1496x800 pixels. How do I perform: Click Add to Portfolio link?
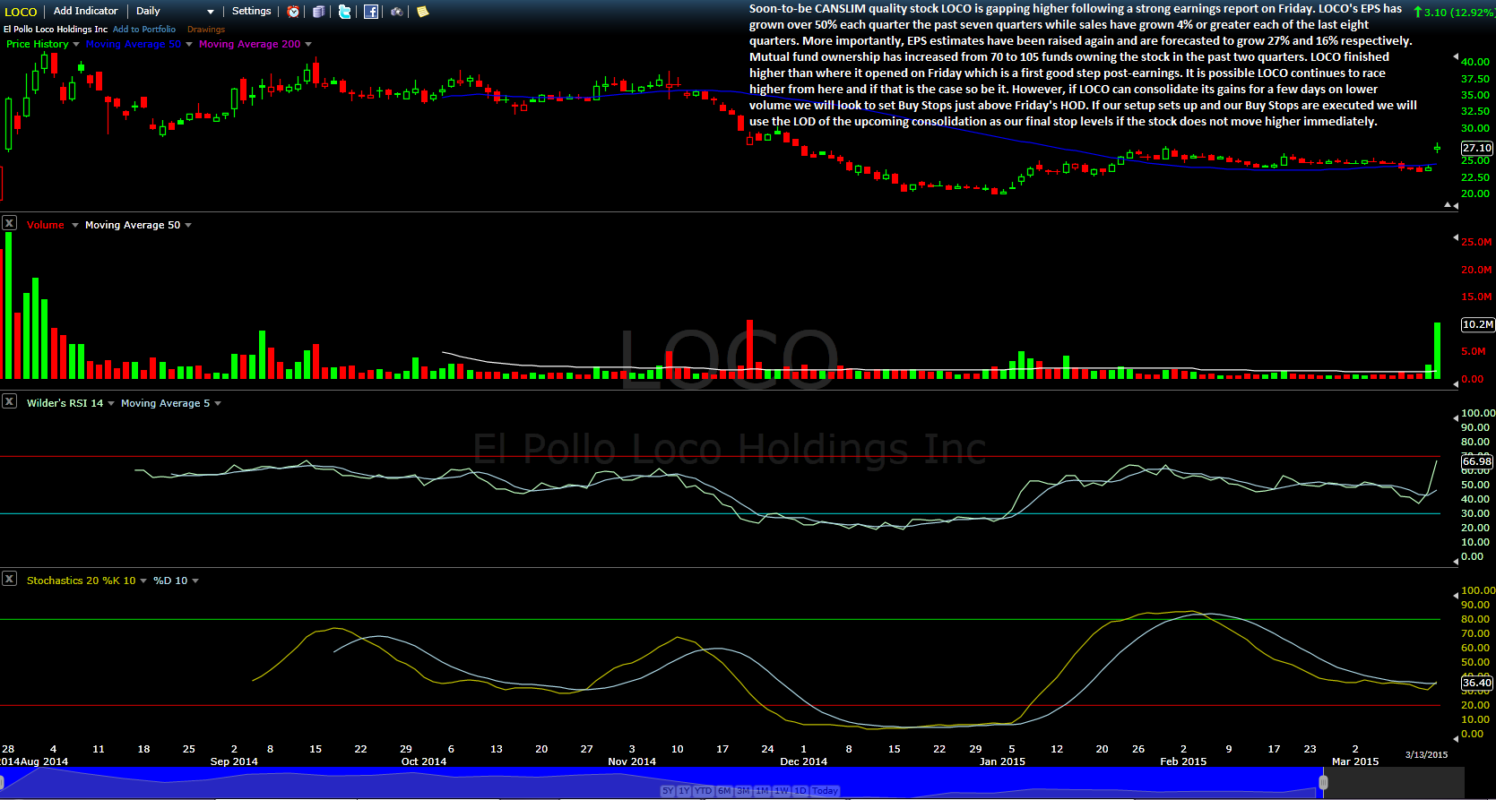144,30
